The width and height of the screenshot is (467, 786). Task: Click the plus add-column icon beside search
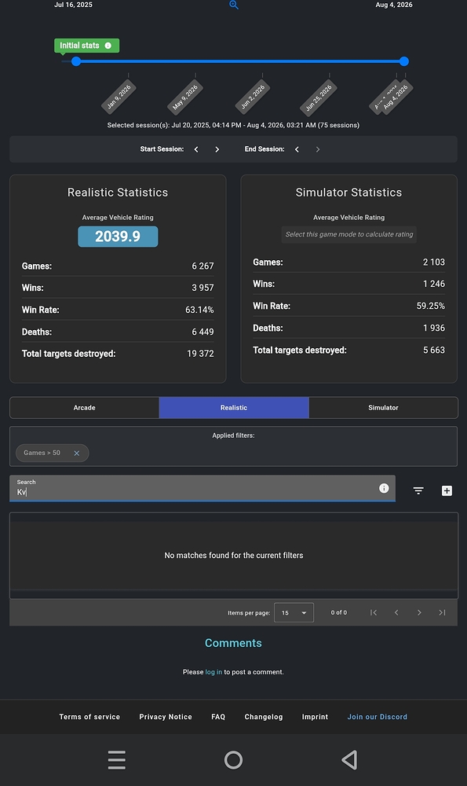point(447,490)
